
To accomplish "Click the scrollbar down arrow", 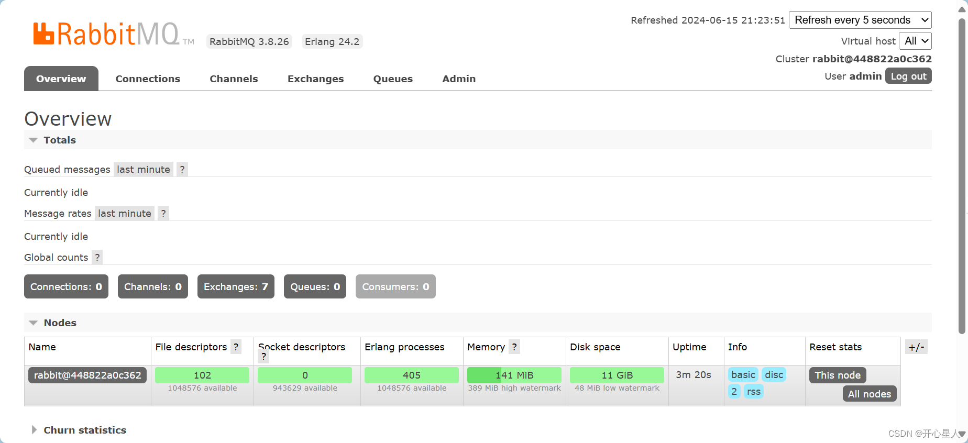I will point(962,434).
